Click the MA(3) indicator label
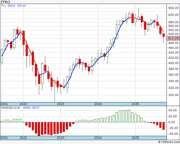This screenshot has width=180, height=144. [x=11, y=6]
